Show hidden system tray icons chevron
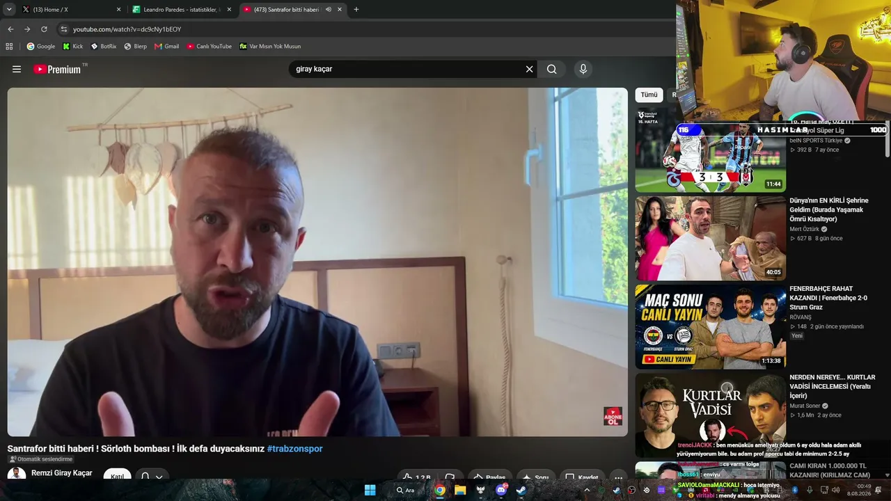The height and width of the screenshot is (501, 891). click(587, 490)
